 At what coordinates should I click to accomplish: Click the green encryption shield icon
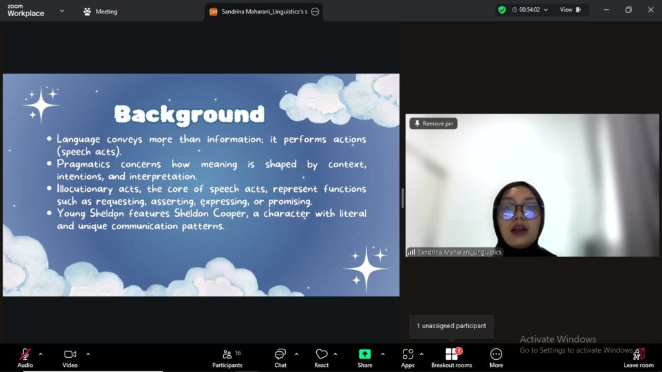[502, 10]
